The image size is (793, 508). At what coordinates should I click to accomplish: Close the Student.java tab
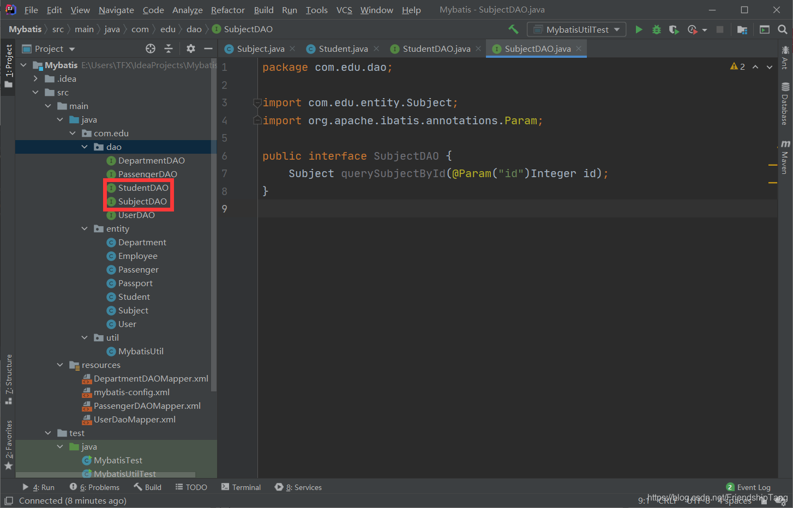pyautogui.click(x=376, y=49)
